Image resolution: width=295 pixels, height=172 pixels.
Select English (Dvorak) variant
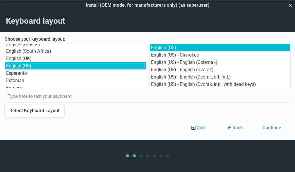coord(182,70)
